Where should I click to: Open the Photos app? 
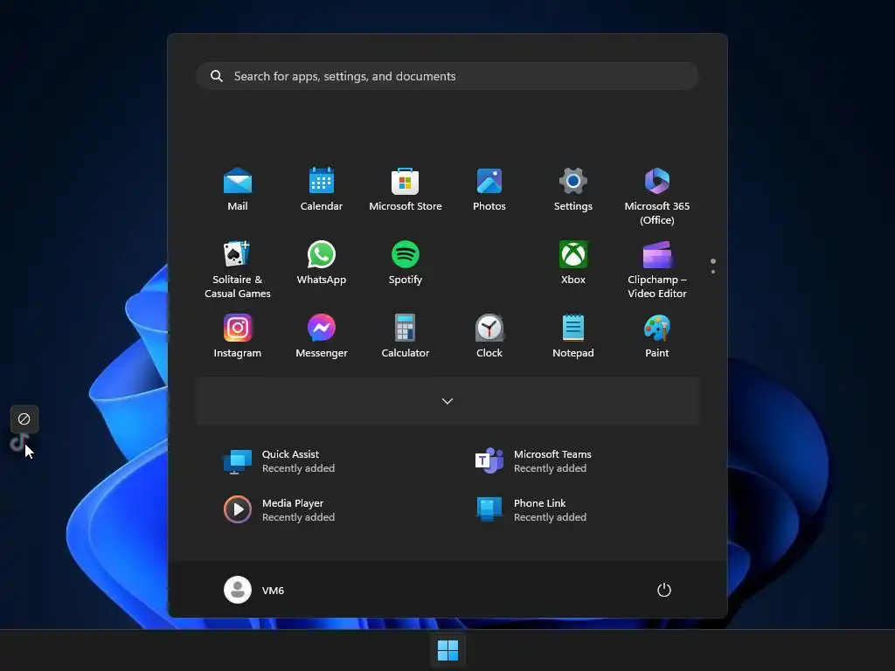tap(489, 190)
